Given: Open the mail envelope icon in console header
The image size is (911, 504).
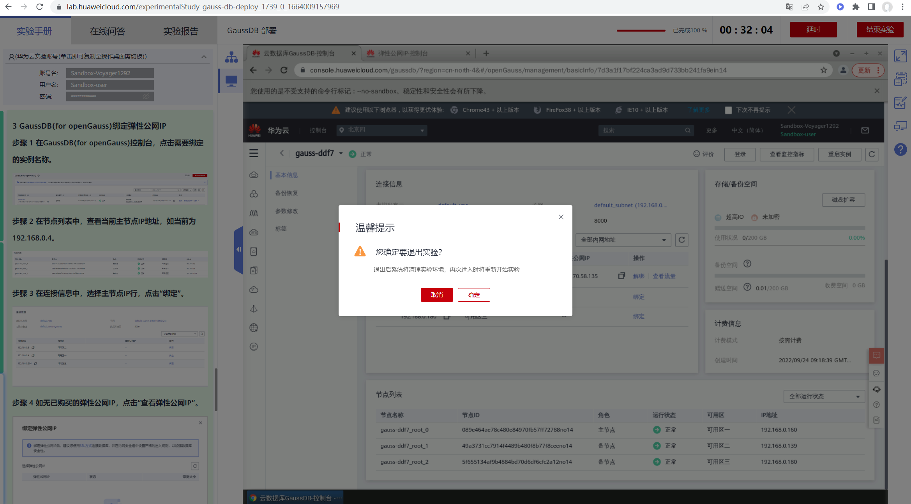Looking at the screenshot, I should 865,130.
